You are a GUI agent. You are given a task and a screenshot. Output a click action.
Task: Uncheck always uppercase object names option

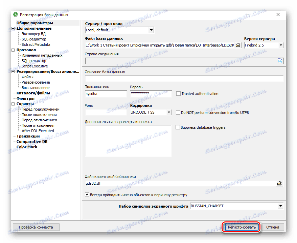coord(87,194)
